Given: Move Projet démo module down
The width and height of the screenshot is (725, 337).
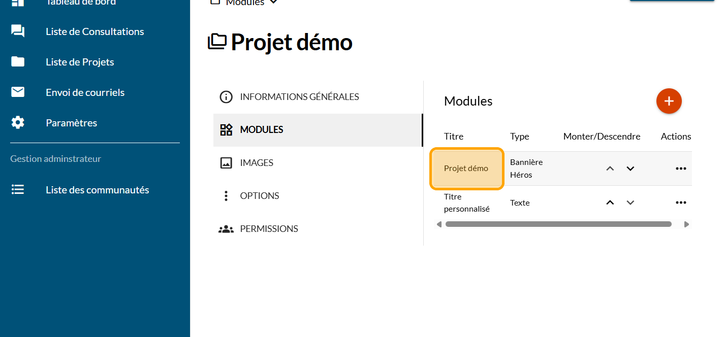Looking at the screenshot, I should pyautogui.click(x=631, y=168).
